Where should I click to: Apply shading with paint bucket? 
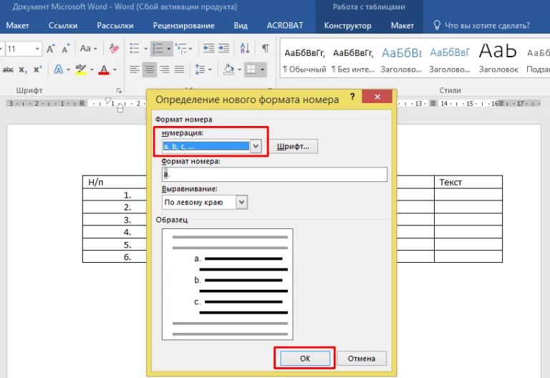228,69
